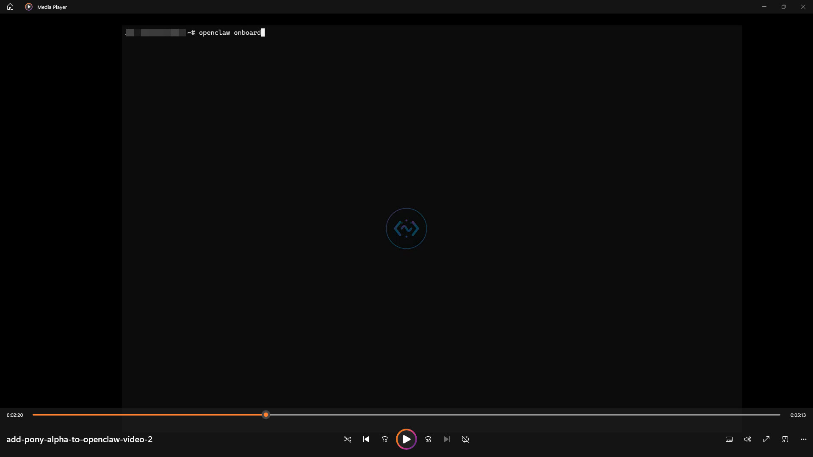This screenshot has width=813, height=457.
Task: Resume playing the video
Action: click(x=406, y=439)
